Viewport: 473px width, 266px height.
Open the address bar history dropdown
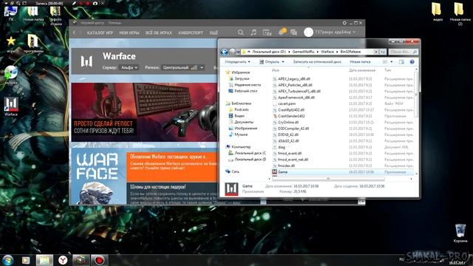click(376, 52)
